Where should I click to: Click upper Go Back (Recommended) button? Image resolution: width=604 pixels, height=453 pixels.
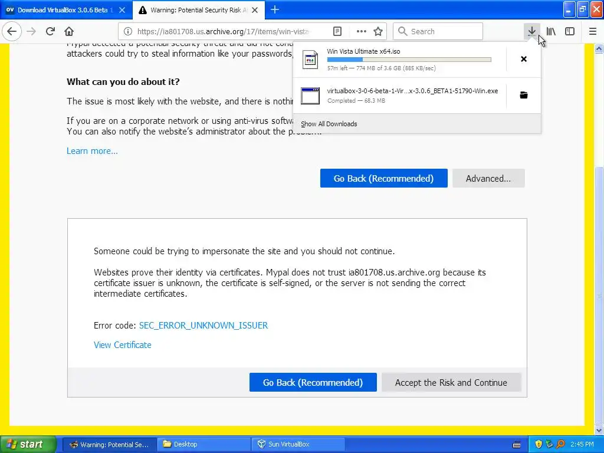click(383, 178)
